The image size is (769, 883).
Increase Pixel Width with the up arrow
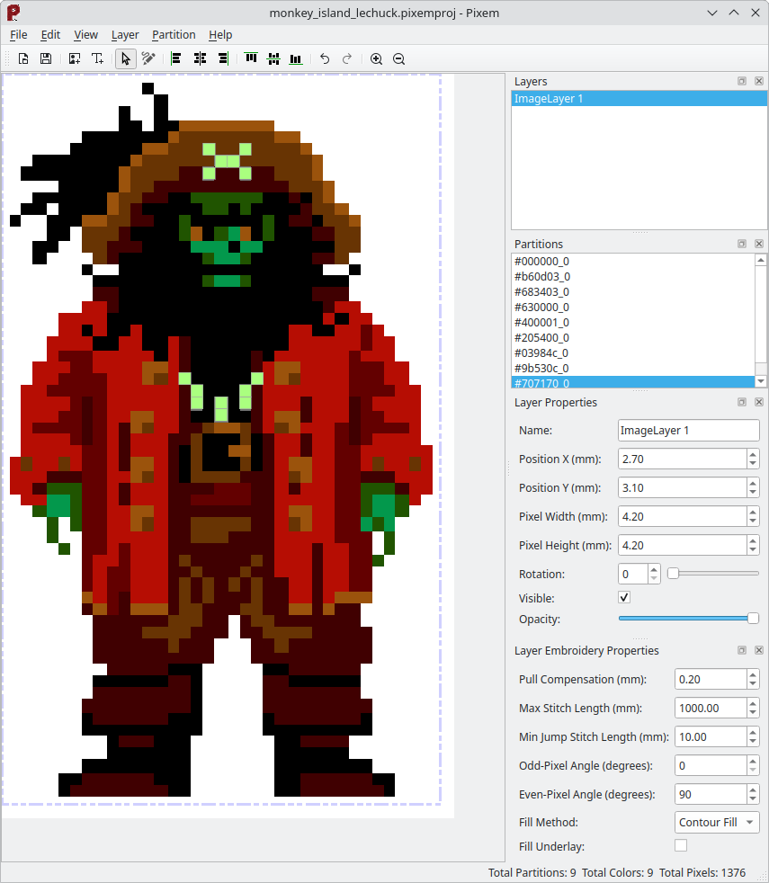click(x=753, y=512)
